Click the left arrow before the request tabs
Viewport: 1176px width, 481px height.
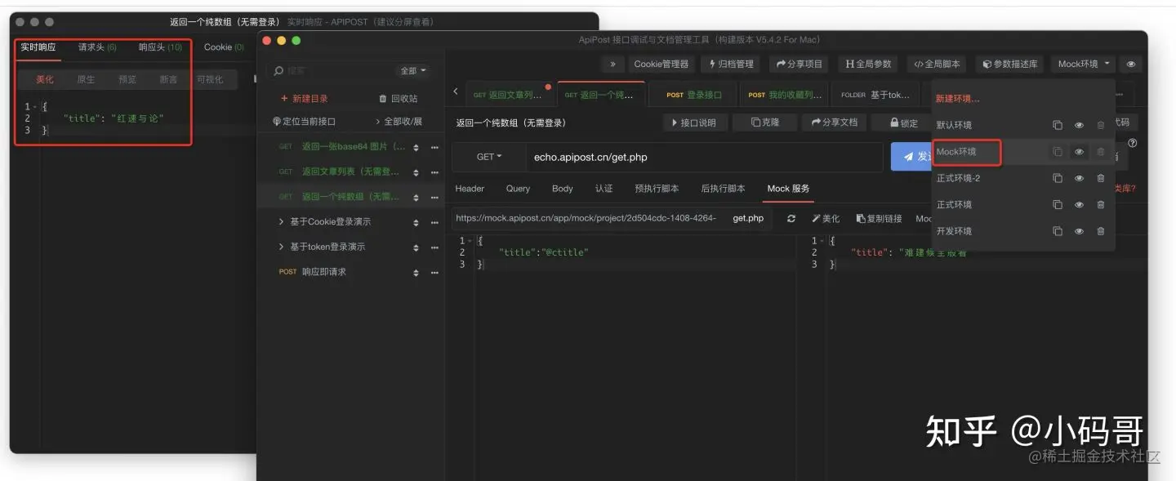tap(456, 92)
